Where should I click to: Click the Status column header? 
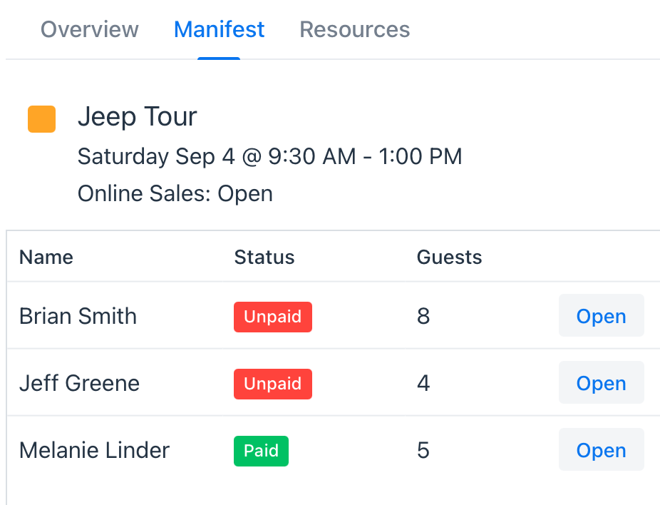[x=264, y=257]
